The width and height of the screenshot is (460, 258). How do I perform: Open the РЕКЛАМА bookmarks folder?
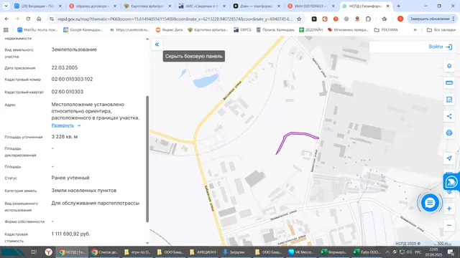(386, 30)
